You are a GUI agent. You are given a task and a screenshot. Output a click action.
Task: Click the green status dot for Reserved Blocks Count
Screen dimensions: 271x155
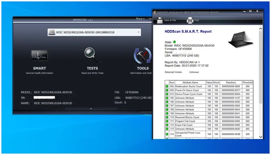coord(167,117)
